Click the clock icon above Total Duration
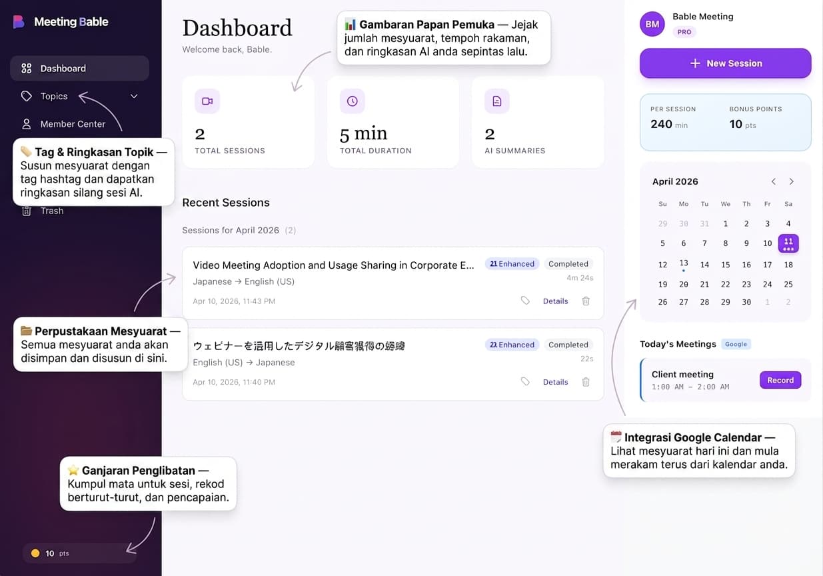This screenshot has height=576, width=823. pos(352,101)
